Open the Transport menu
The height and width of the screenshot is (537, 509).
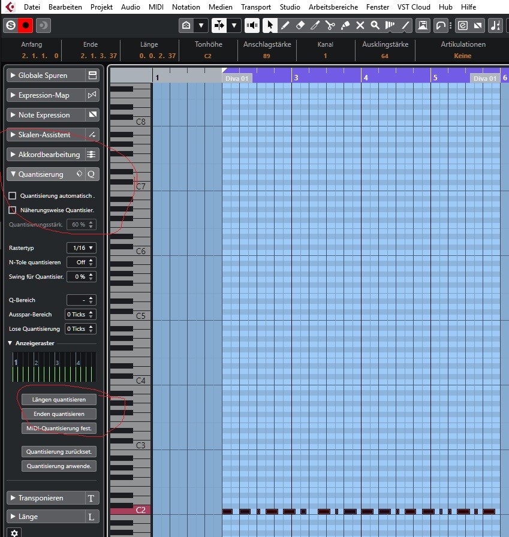click(x=256, y=7)
